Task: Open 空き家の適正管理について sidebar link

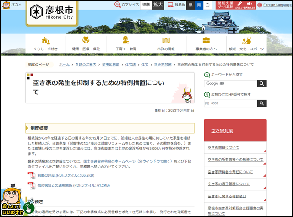Action: 228,184
